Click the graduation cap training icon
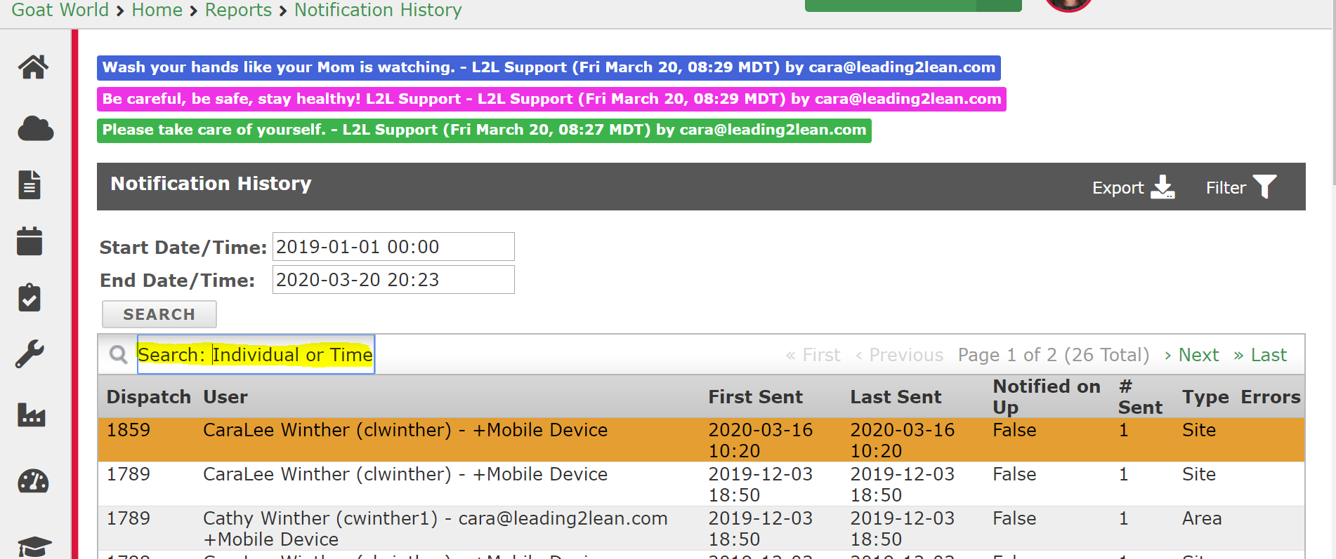1336x559 pixels. [x=34, y=546]
